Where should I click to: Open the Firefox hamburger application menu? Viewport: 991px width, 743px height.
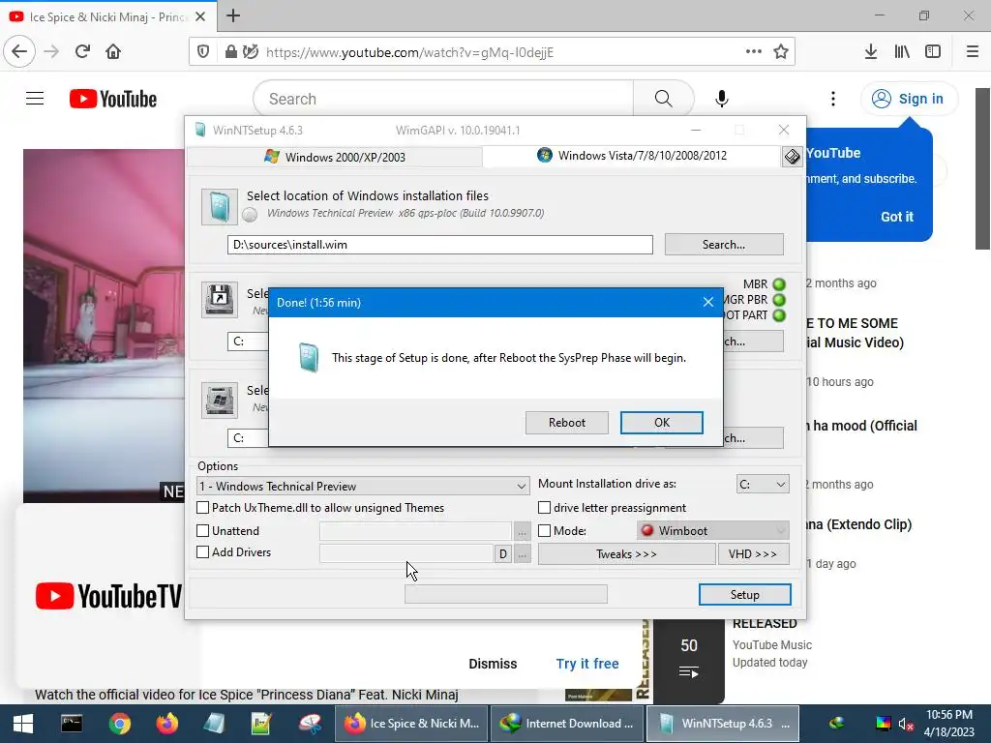pyautogui.click(x=973, y=51)
